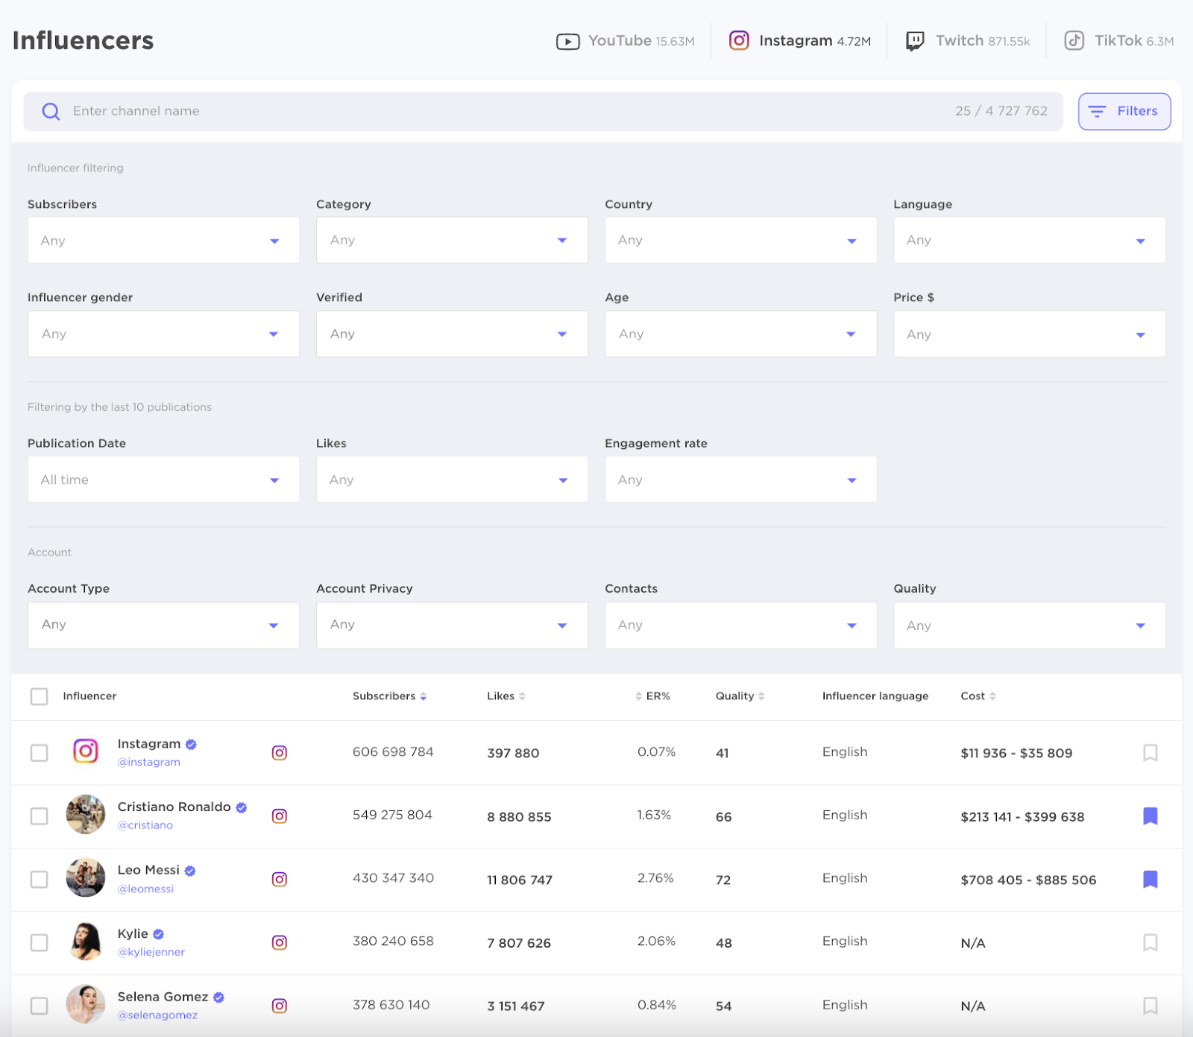1193x1037 pixels.
Task: Toggle the Filters button
Action: 1124,112
